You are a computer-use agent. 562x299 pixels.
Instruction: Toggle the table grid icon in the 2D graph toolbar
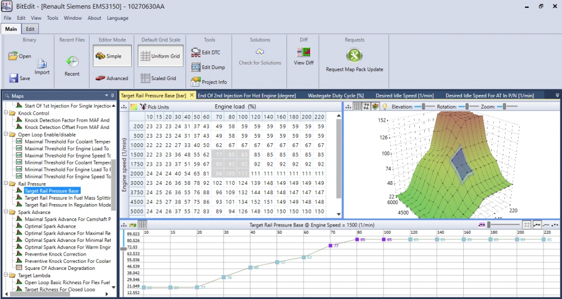[142, 225]
